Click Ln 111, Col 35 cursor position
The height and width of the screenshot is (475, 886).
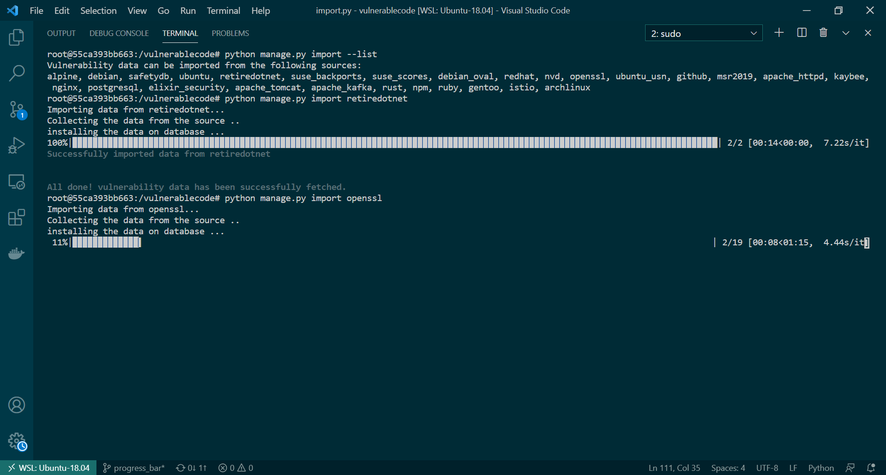[674, 468]
